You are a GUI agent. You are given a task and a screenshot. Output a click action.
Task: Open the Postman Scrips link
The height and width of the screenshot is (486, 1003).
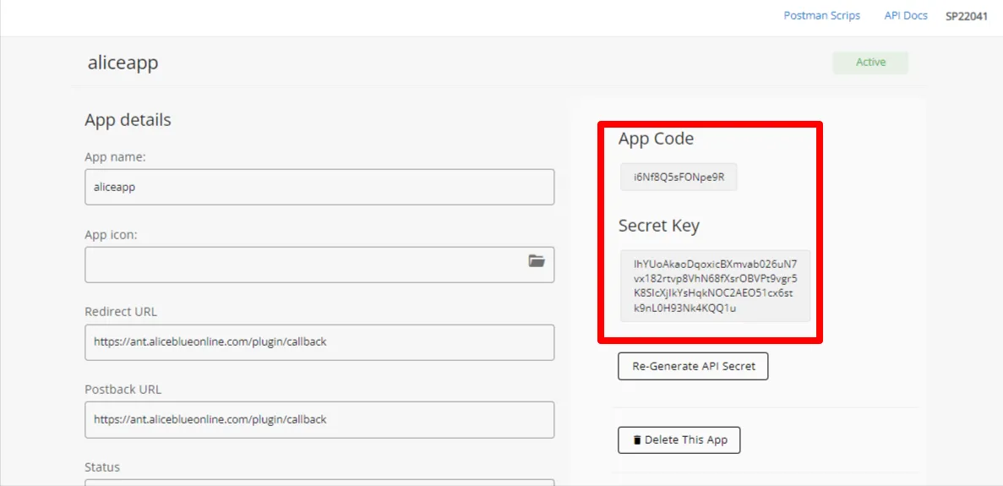click(821, 16)
